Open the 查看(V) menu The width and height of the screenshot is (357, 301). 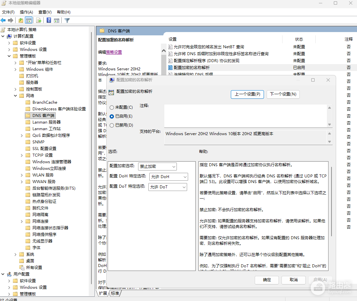(45, 12)
